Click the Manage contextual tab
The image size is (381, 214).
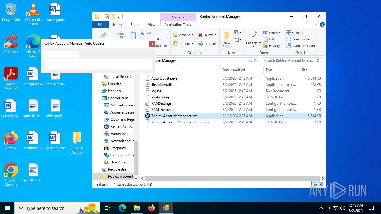[x=178, y=17]
